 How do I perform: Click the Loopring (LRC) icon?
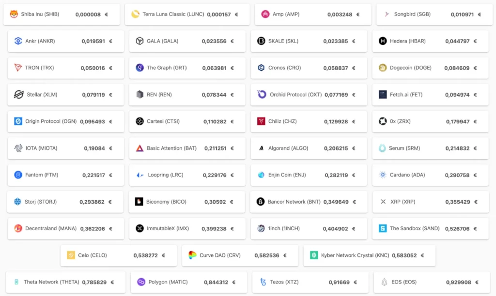click(140, 175)
